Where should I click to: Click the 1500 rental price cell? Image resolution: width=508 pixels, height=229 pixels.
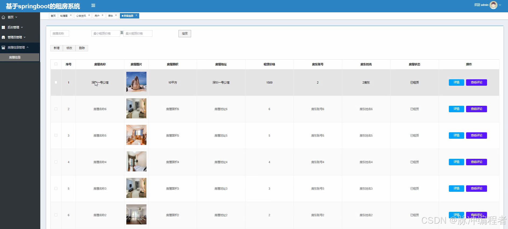click(269, 82)
